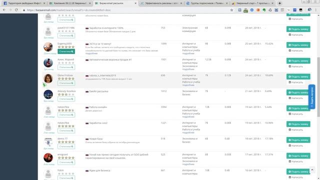This screenshot has height=180, width=320.
Task: Expand подробнее categories in Работа онлайн row
Action: coord(188,116)
